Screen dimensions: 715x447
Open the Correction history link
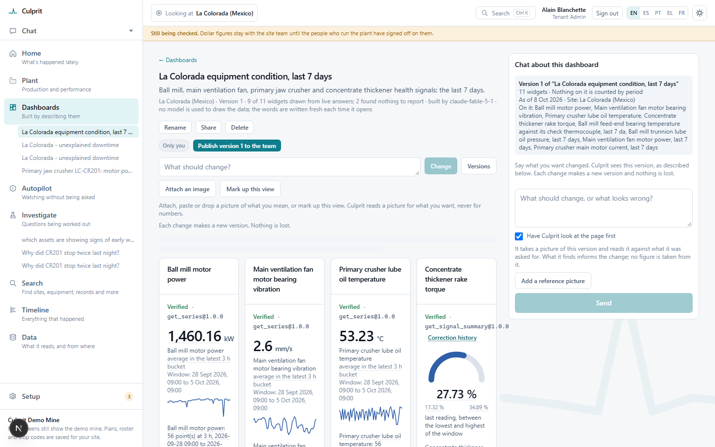pos(452,338)
